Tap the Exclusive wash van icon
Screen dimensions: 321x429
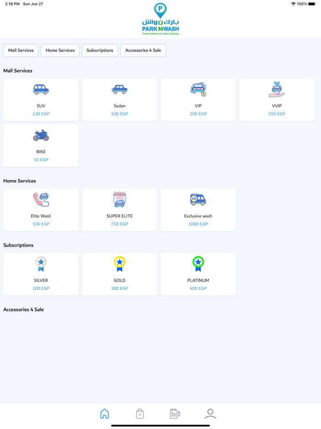[198, 199]
